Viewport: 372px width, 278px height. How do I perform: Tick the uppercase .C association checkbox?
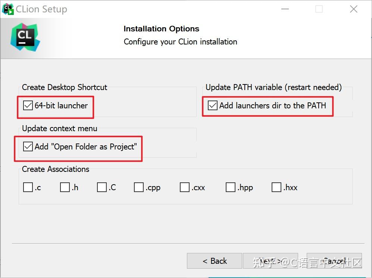point(102,187)
